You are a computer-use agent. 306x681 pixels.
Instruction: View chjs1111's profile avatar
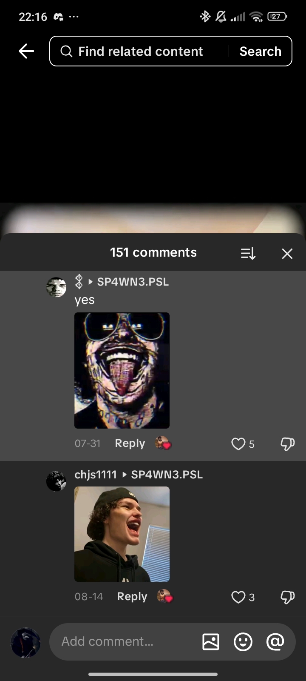(x=56, y=481)
